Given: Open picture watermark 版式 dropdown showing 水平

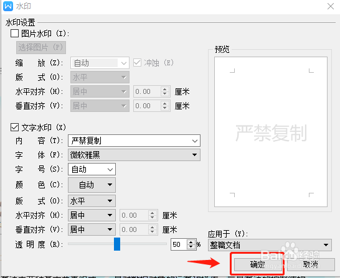Looking at the screenshot, I should tap(100, 77).
